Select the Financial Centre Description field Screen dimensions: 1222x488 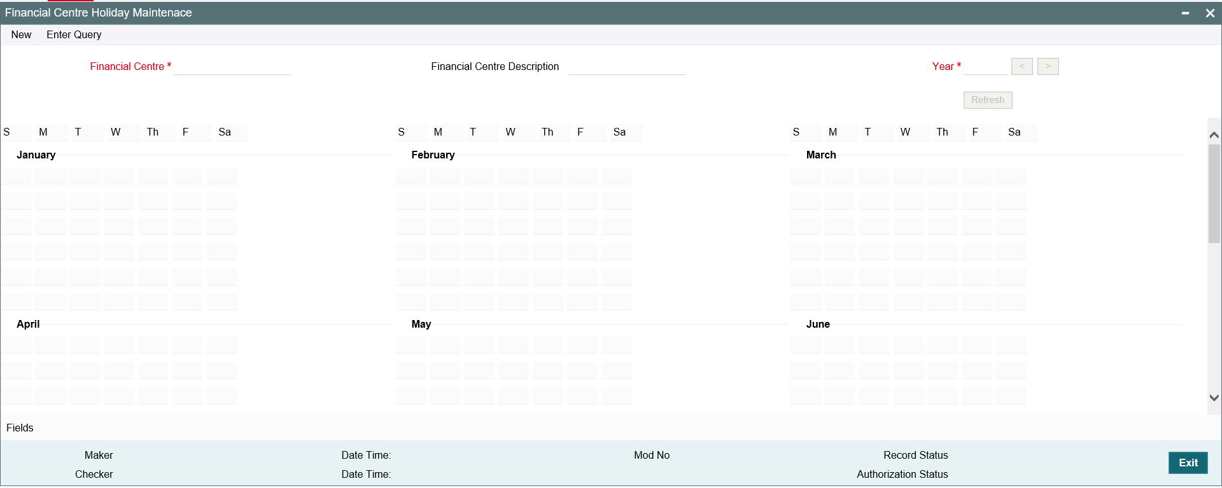(628, 66)
